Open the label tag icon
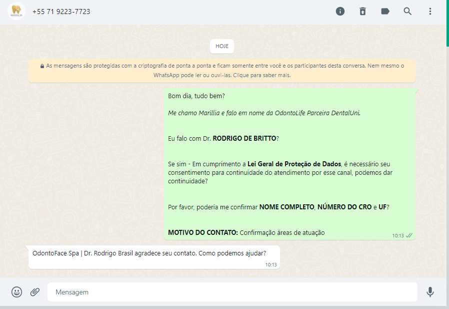This screenshot has height=309, width=449. (x=385, y=11)
